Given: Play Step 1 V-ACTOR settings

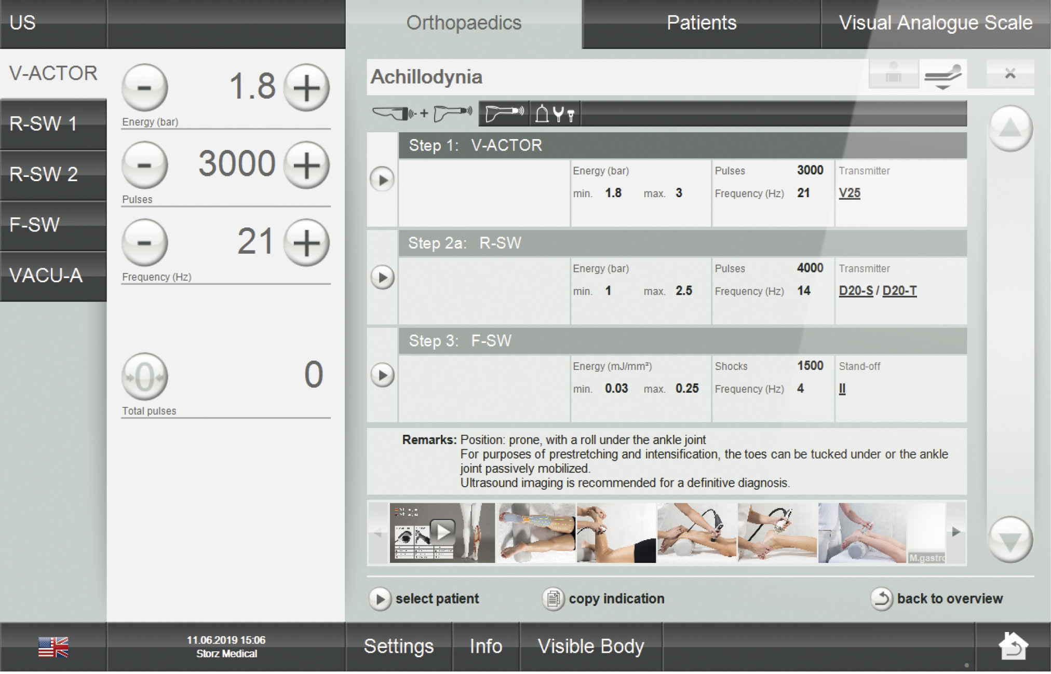Looking at the screenshot, I should [x=382, y=180].
